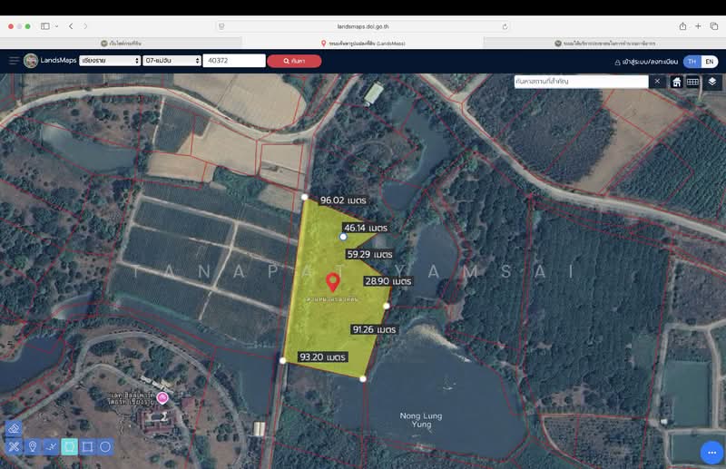The image size is (726, 469).
Task: Open the district dropdown showing 07-แม่จัน
Action: 172,61
